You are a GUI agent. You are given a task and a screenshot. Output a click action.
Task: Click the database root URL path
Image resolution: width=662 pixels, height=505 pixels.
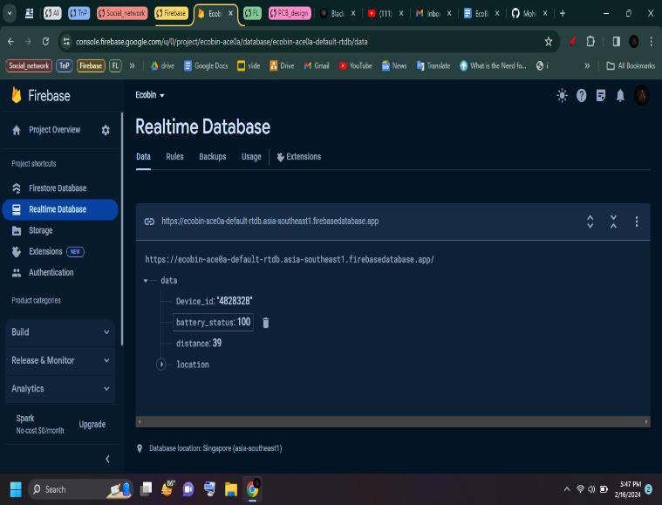coord(290,259)
